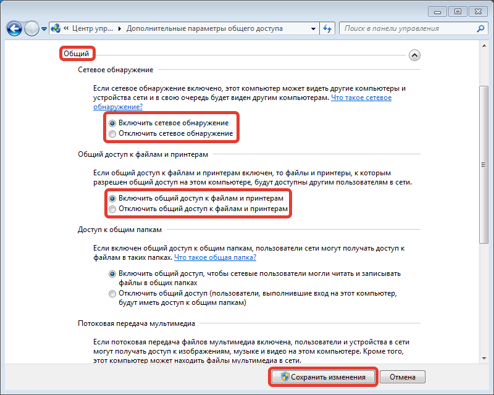The image size is (494, 395).
Task: Click the network control panel icon in address bar
Action: tap(56, 28)
